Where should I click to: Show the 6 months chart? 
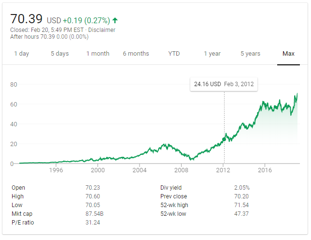tap(136, 54)
